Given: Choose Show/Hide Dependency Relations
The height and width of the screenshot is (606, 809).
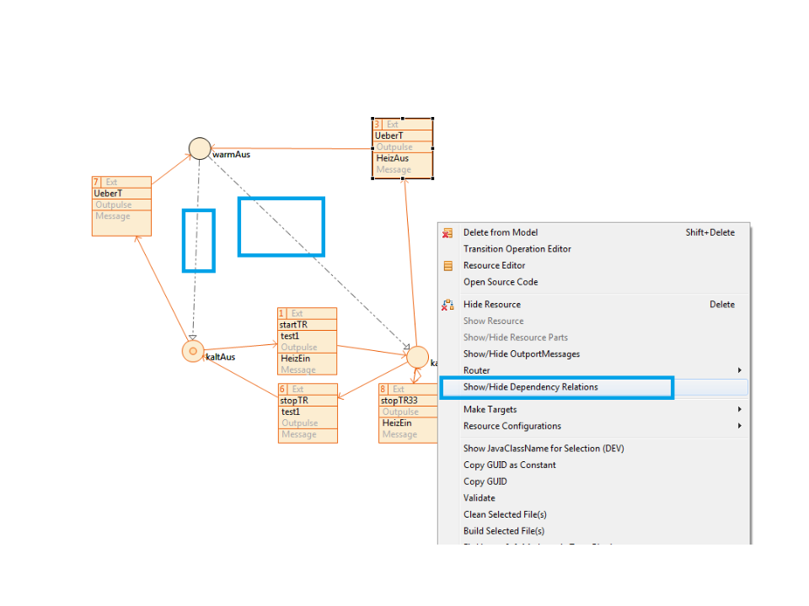Looking at the screenshot, I should tap(531, 387).
